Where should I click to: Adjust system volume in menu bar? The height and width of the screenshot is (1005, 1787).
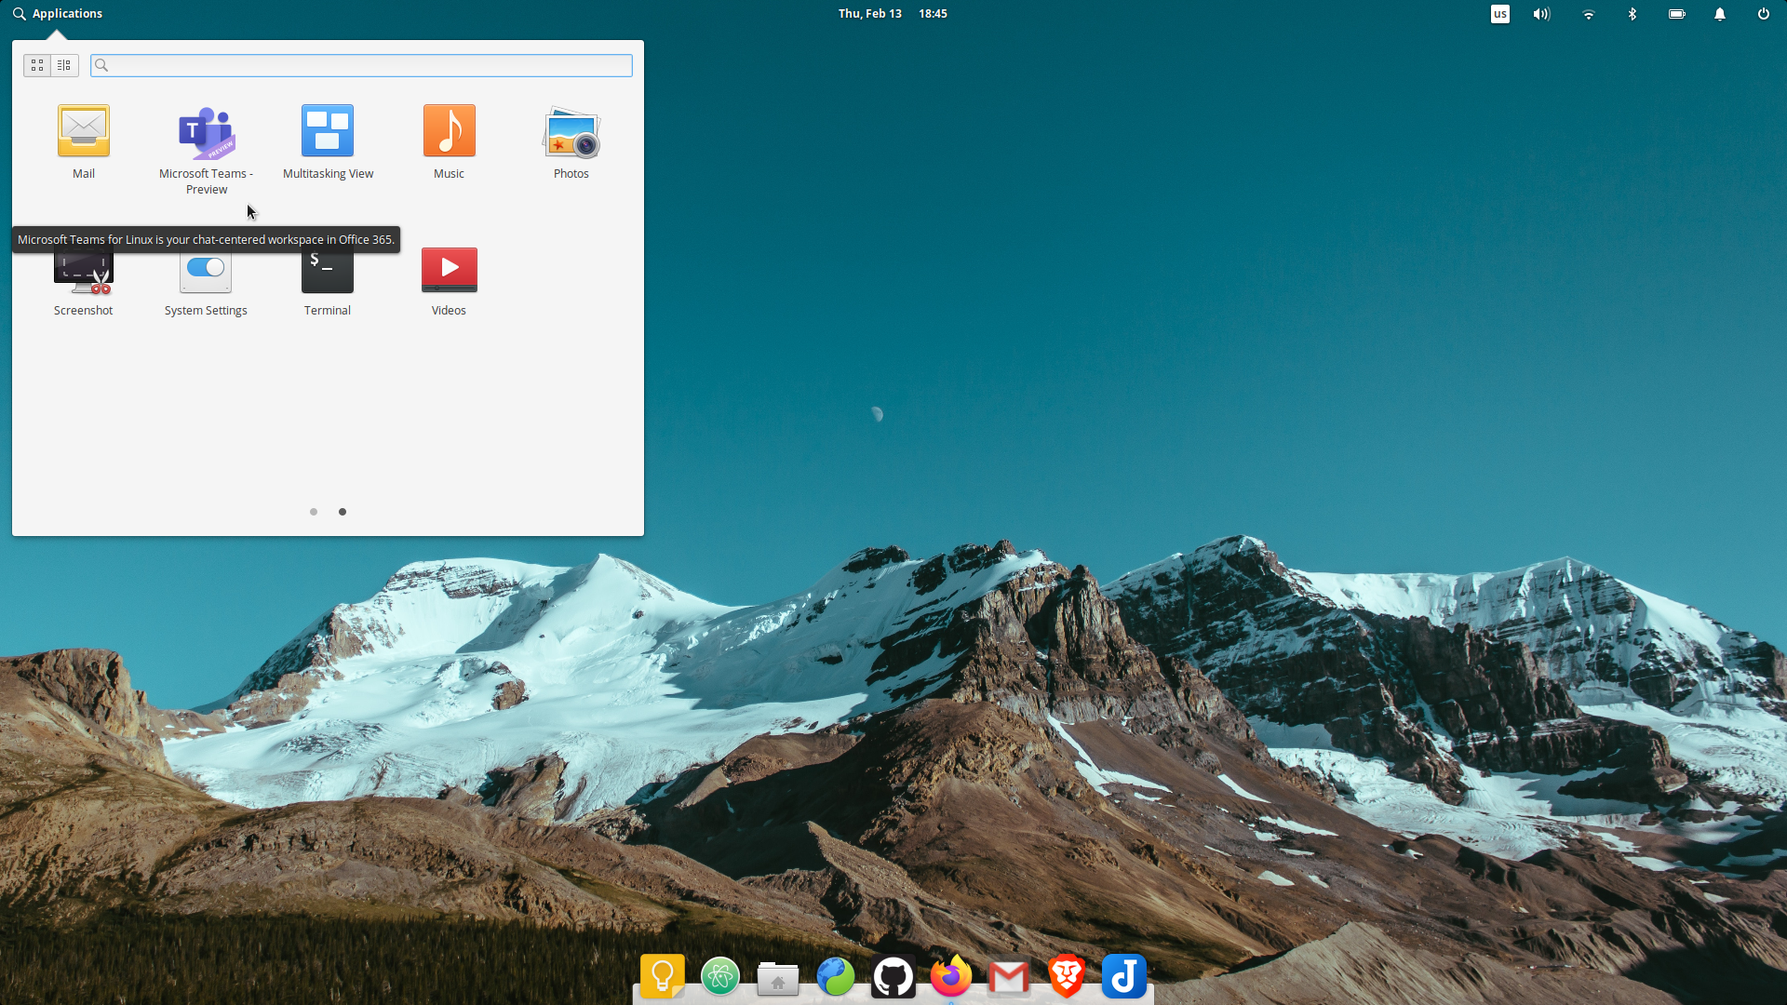click(1543, 14)
